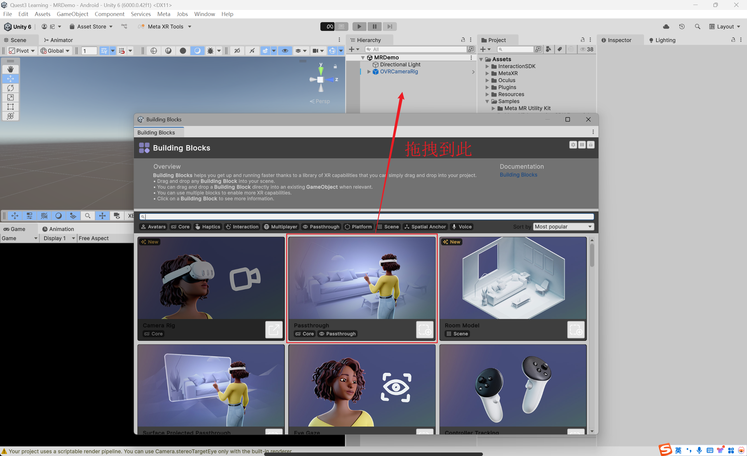Switch to the Lighting tab
The width and height of the screenshot is (747, 456).
click(662, 40)
